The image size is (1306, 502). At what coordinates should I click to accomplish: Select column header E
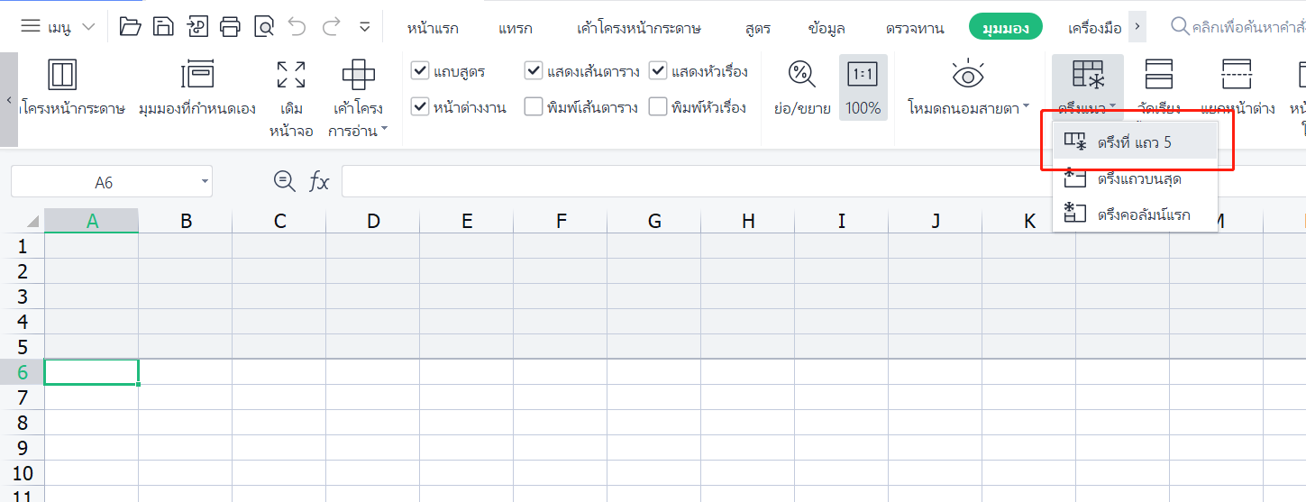(467, 221)
